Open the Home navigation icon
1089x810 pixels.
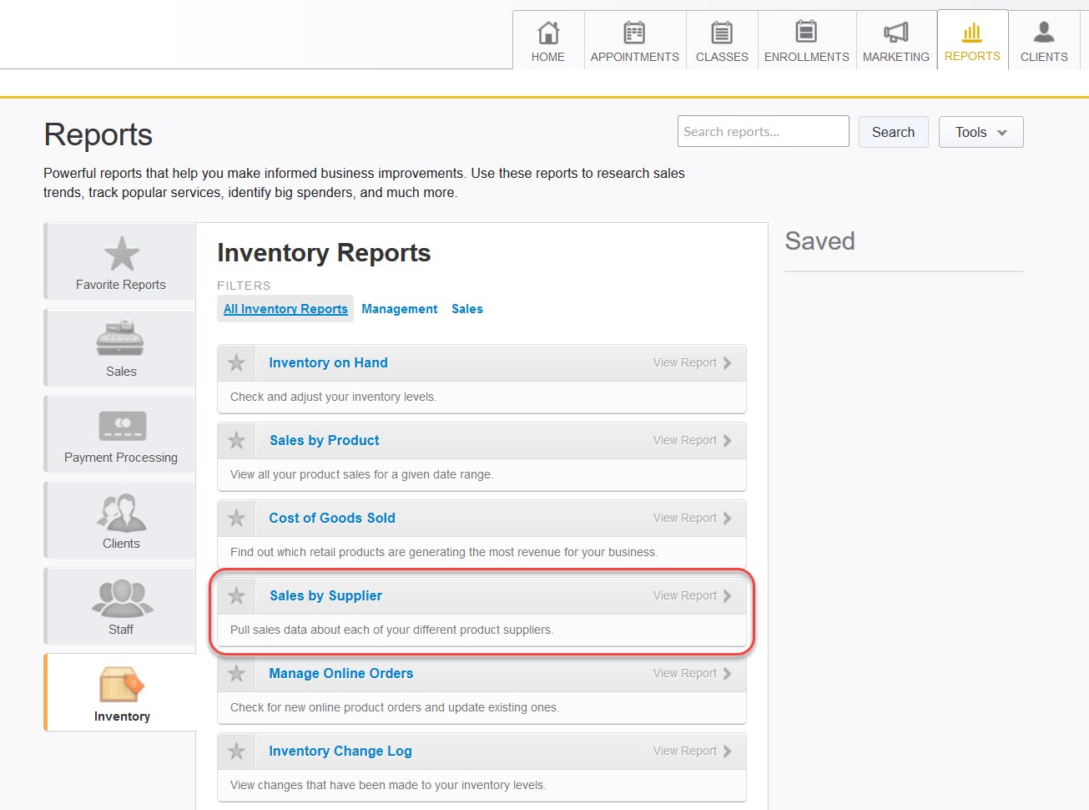[548, 33]
